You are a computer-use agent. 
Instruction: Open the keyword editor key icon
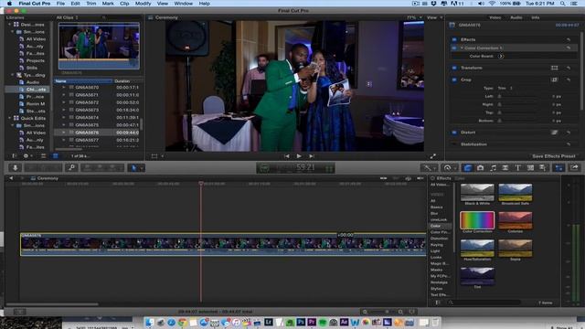point(71,168)
